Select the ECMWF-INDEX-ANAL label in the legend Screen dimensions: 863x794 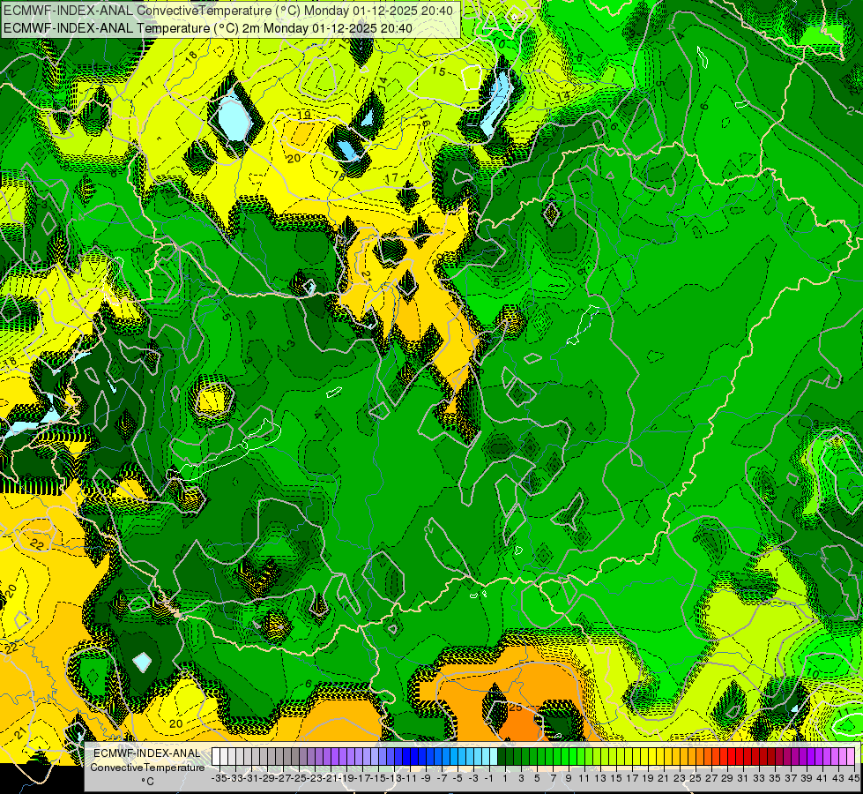(147, 753)
